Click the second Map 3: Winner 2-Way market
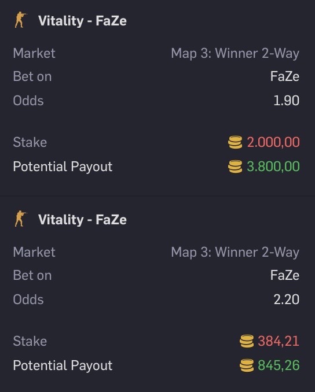315x392 pixels. coord(235,253)
